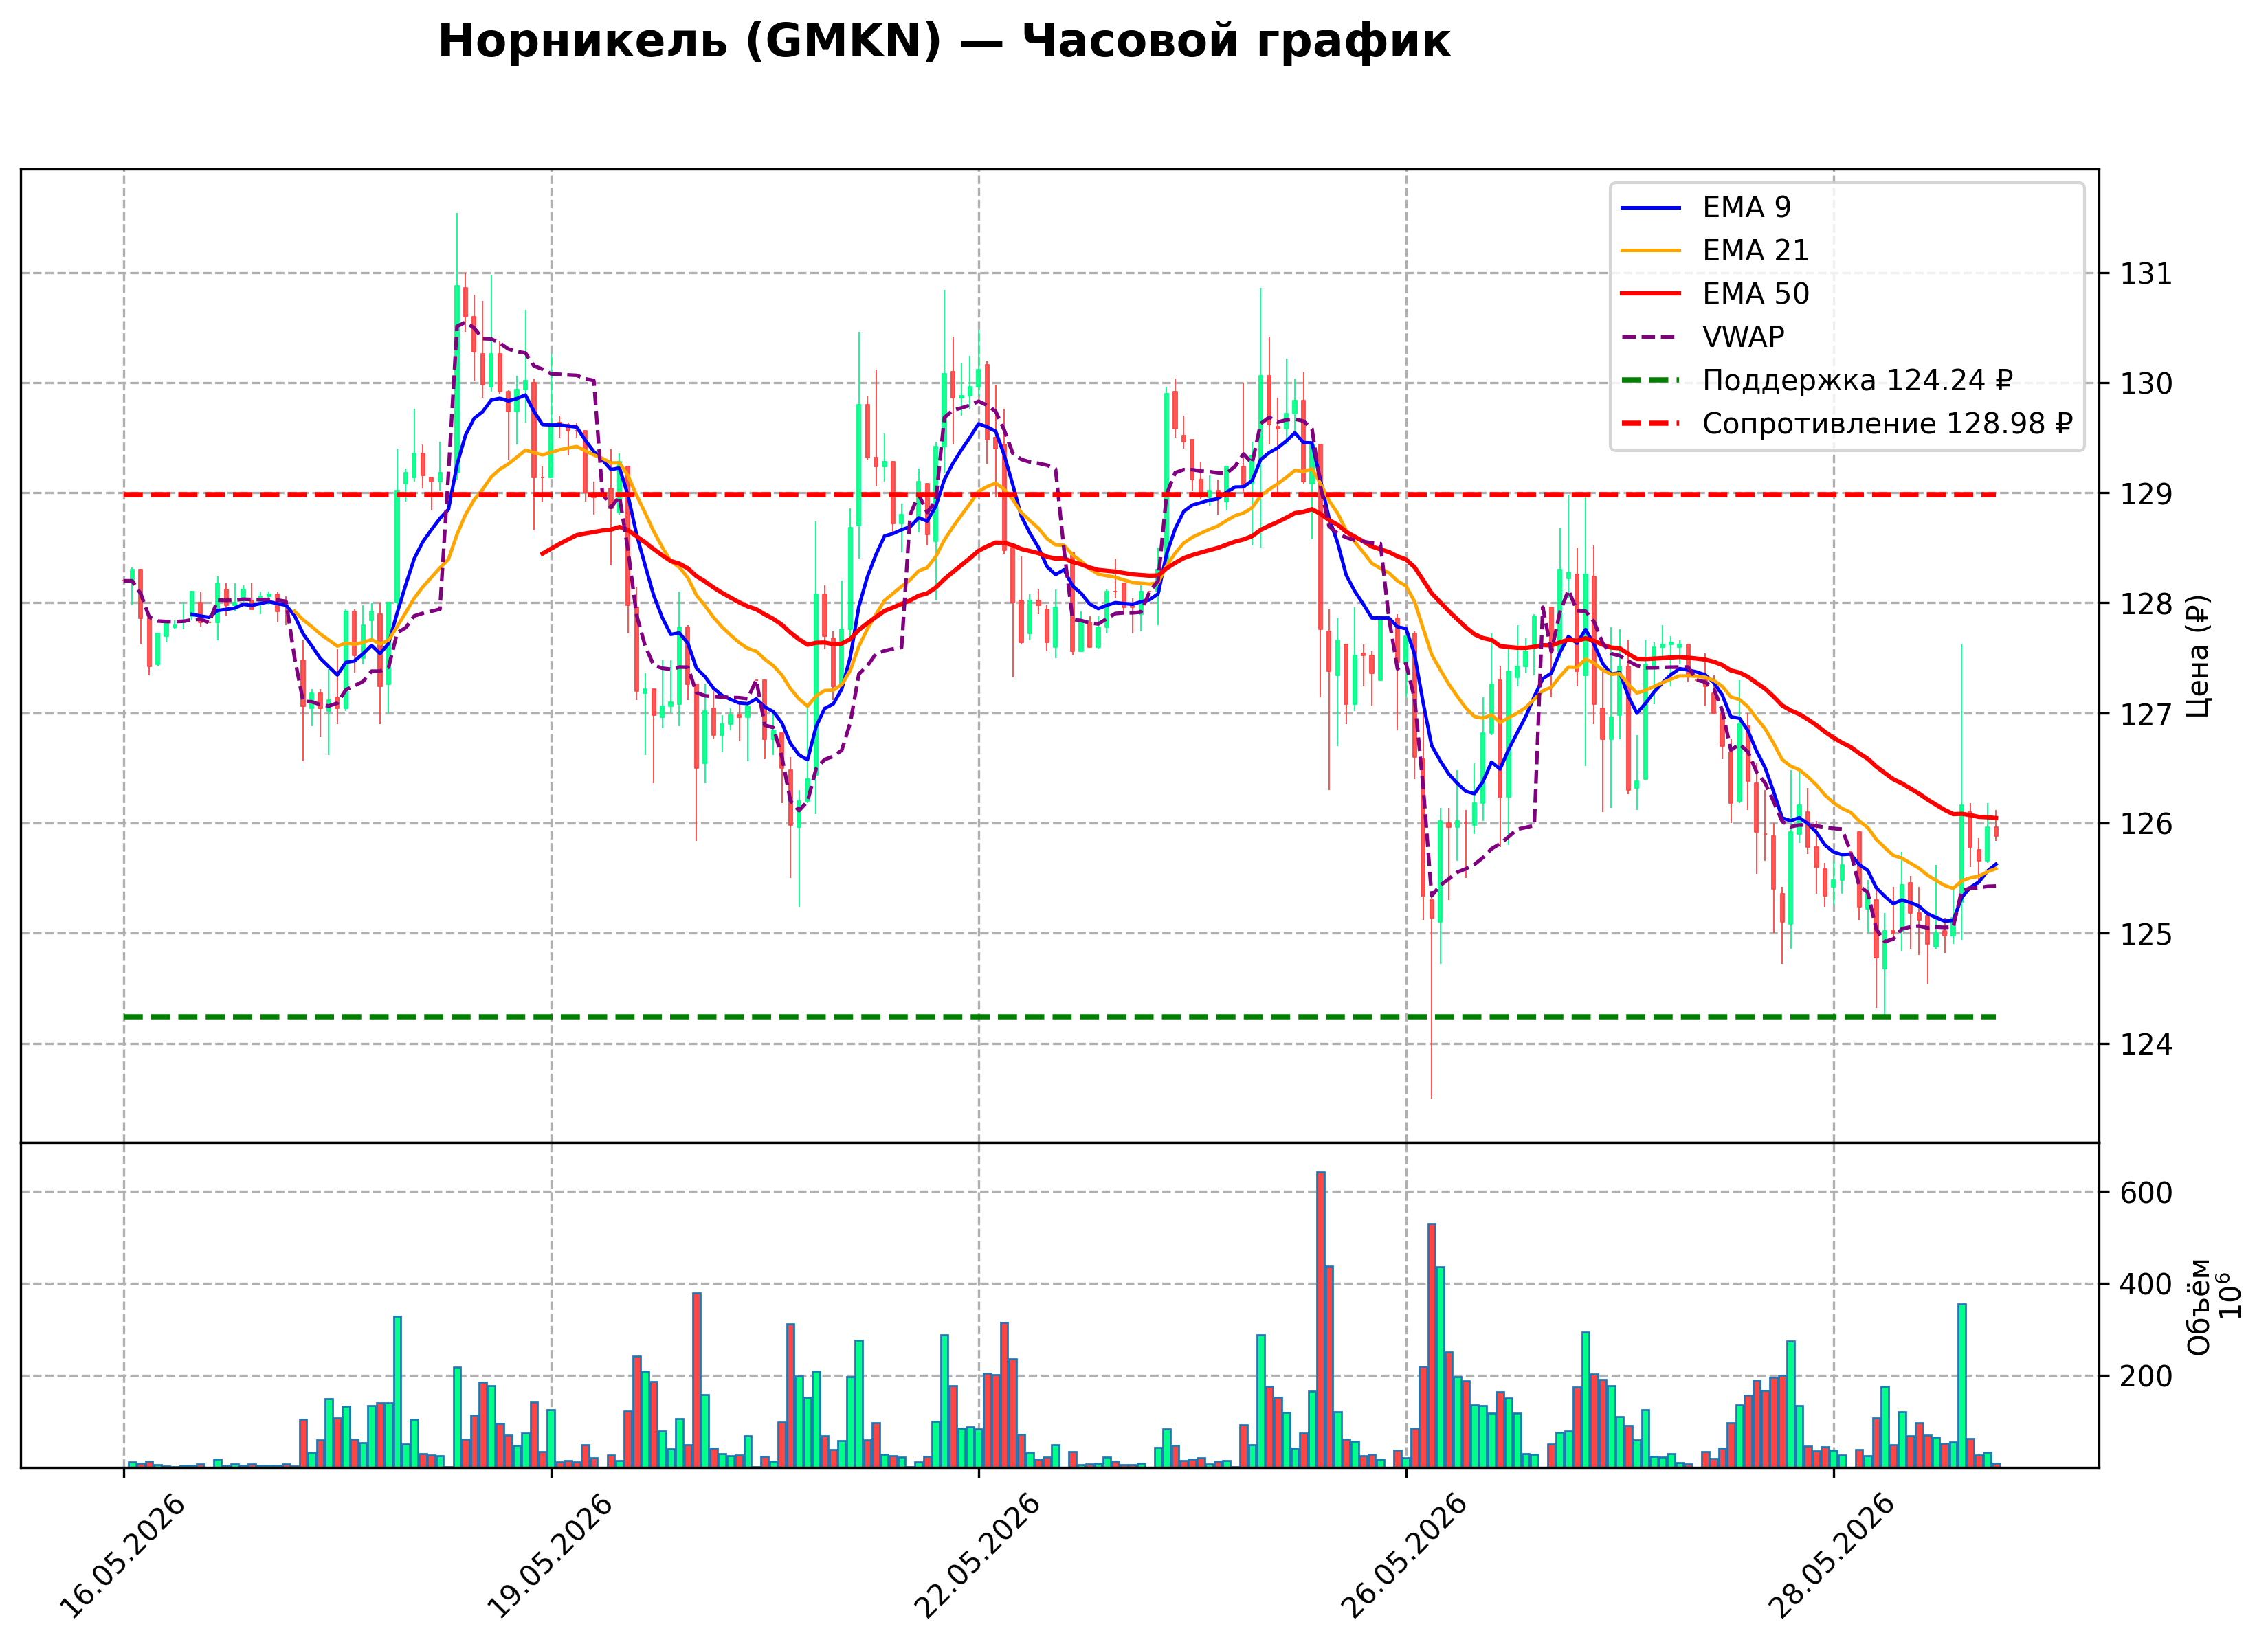Click the red EMA 50 legend line sample
The height and width of the screenshot is (1644, 2268).
click(1651, 294)
